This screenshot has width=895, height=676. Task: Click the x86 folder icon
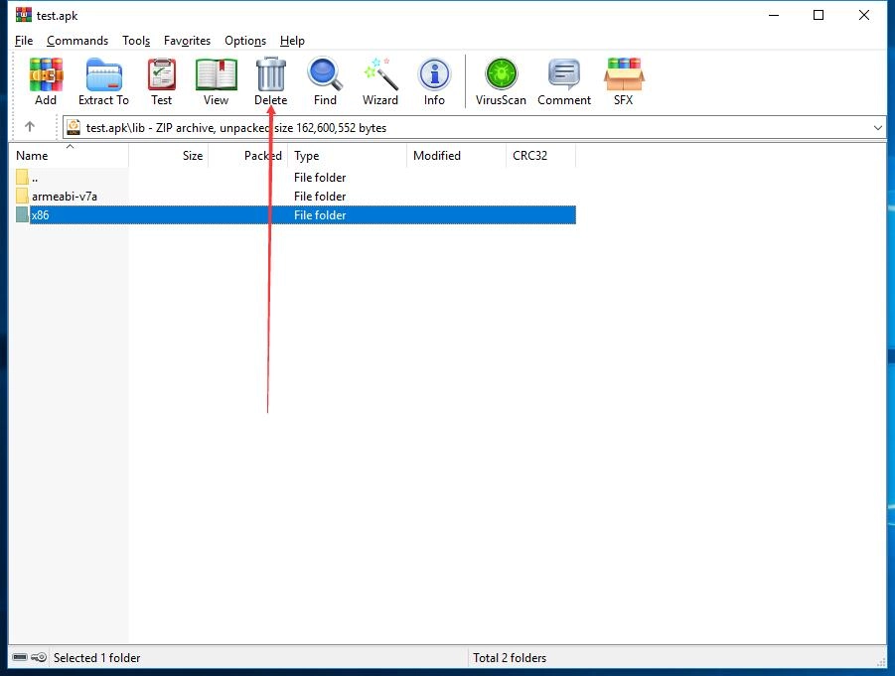point(22,215)
